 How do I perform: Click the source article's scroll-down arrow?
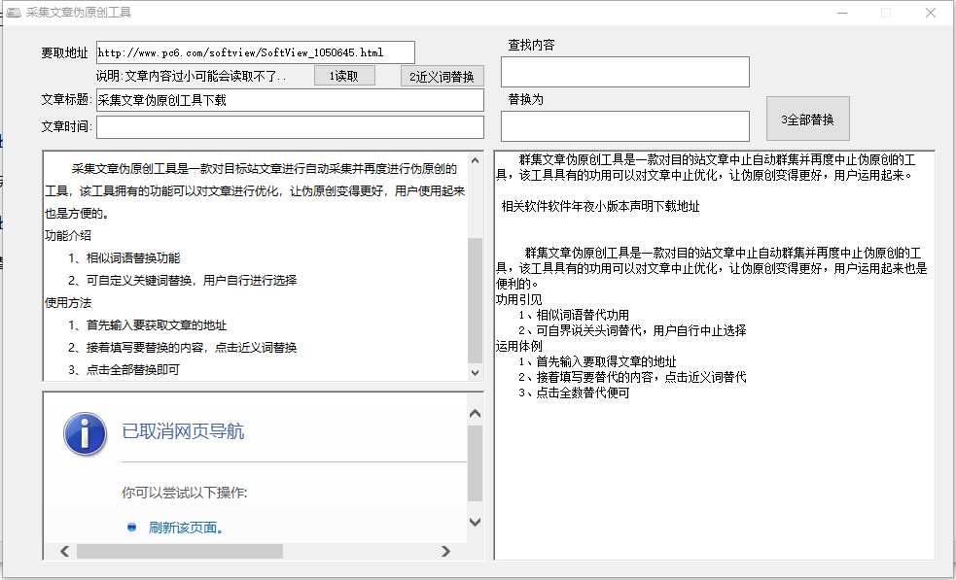click(475, 372)
